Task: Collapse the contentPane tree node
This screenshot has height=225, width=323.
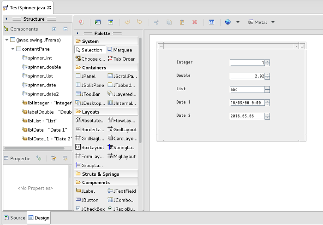Action: 13,49
